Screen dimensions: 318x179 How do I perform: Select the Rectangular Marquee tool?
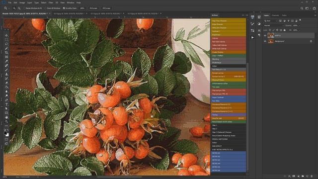(6, 40)
